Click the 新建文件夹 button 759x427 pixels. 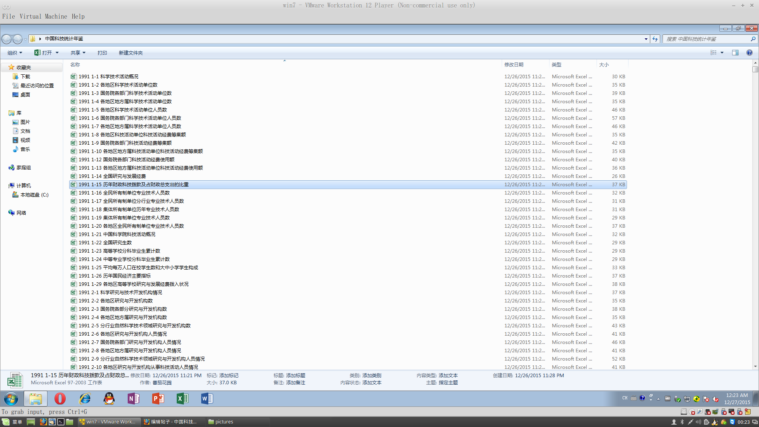[x=130, y=53]
